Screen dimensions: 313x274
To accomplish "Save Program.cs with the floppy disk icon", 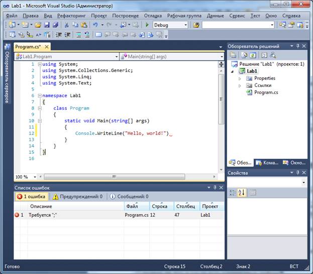I will [47, 25].
